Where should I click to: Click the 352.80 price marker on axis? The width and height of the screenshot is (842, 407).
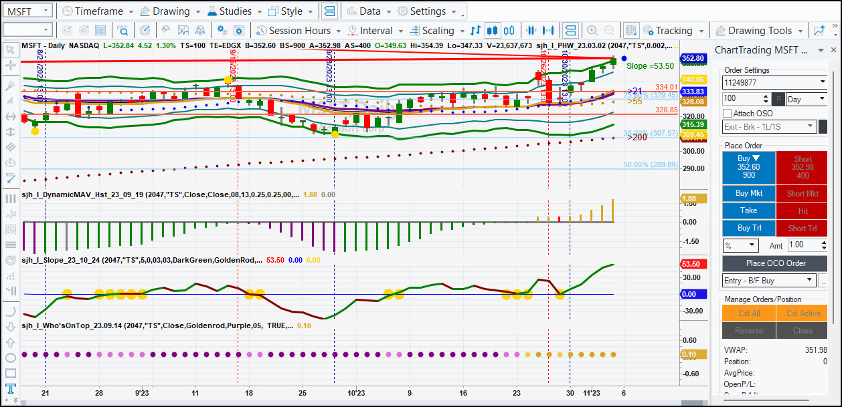(x=692, y=59)
